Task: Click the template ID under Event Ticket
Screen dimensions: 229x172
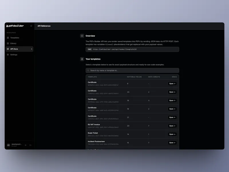Action: (103, 136)
